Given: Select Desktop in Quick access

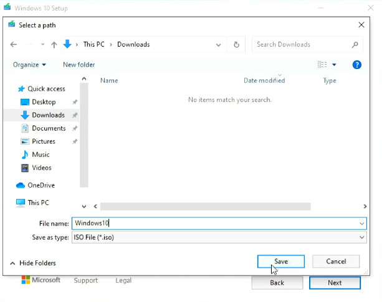Looking at the screenshot, I should [44, 102].
